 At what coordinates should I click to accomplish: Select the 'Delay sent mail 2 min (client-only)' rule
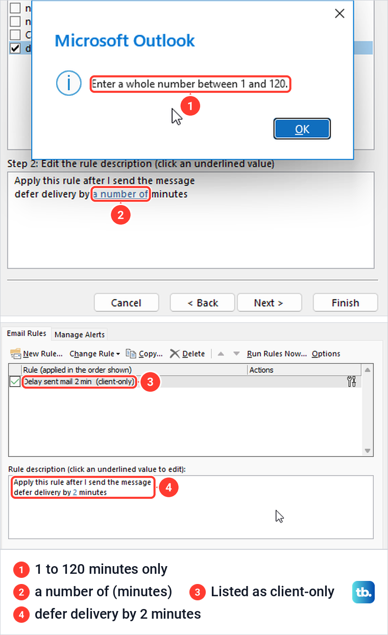tap(186, 382)
